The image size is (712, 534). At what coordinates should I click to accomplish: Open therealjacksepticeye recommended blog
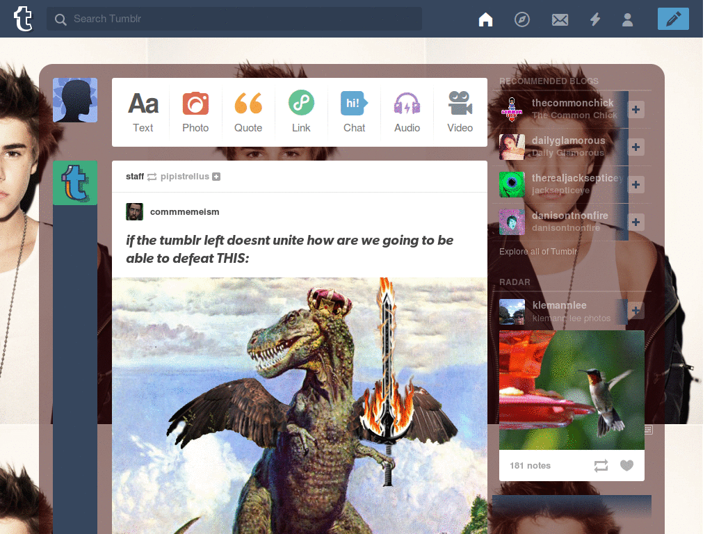coord(578,178)
